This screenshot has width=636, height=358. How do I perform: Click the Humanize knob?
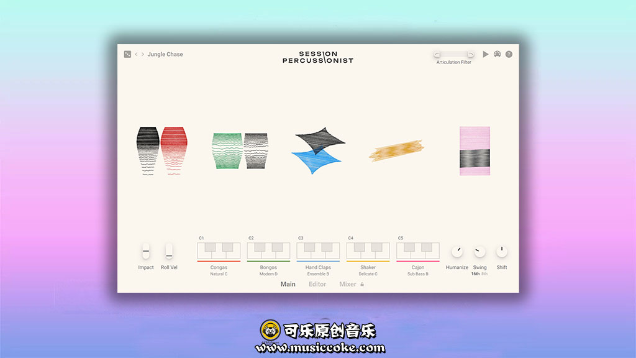pyautogui.click(x=457, y=252)
